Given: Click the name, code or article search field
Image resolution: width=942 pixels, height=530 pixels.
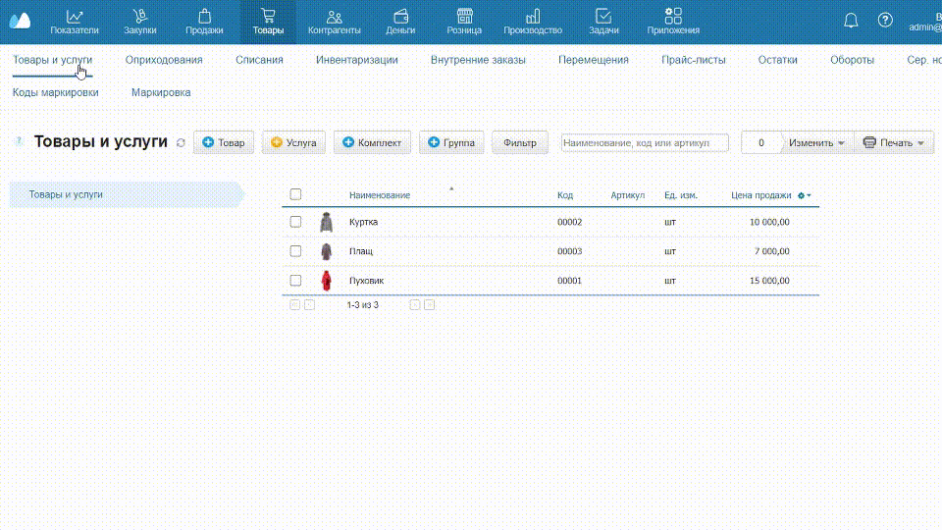Looking at the screenshot, I should tap(645, 143).
